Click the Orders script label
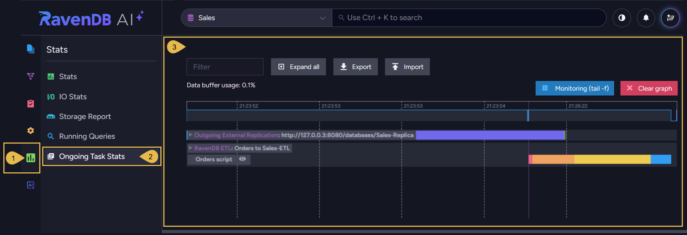 [214, 159]
